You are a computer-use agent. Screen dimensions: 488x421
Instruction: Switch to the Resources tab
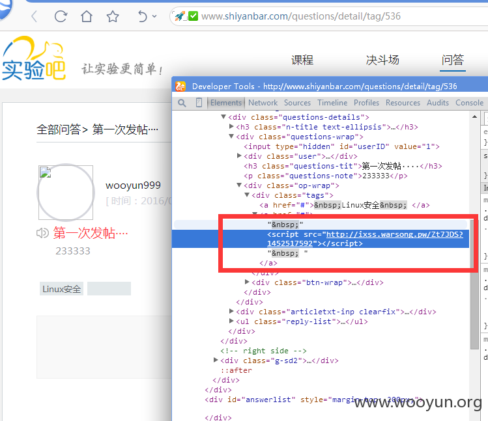click(x=403, y=103)
